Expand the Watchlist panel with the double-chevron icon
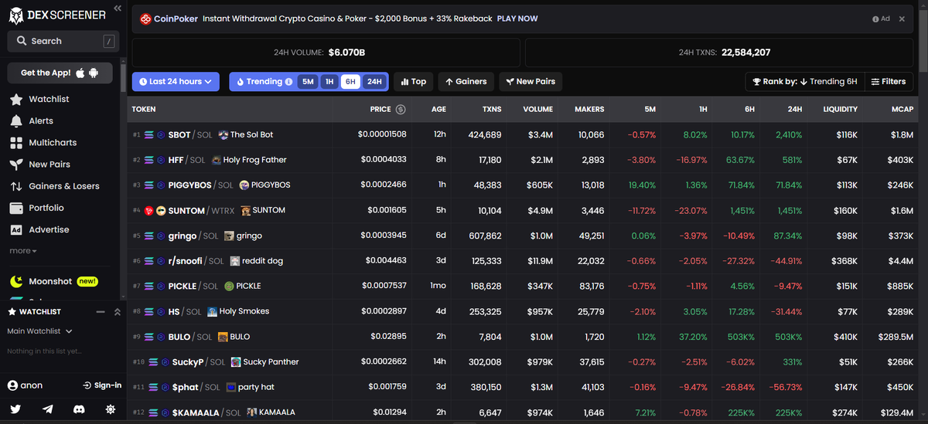Screen dimensions: 928x424 pyautogui.click(x=117, y=312)
